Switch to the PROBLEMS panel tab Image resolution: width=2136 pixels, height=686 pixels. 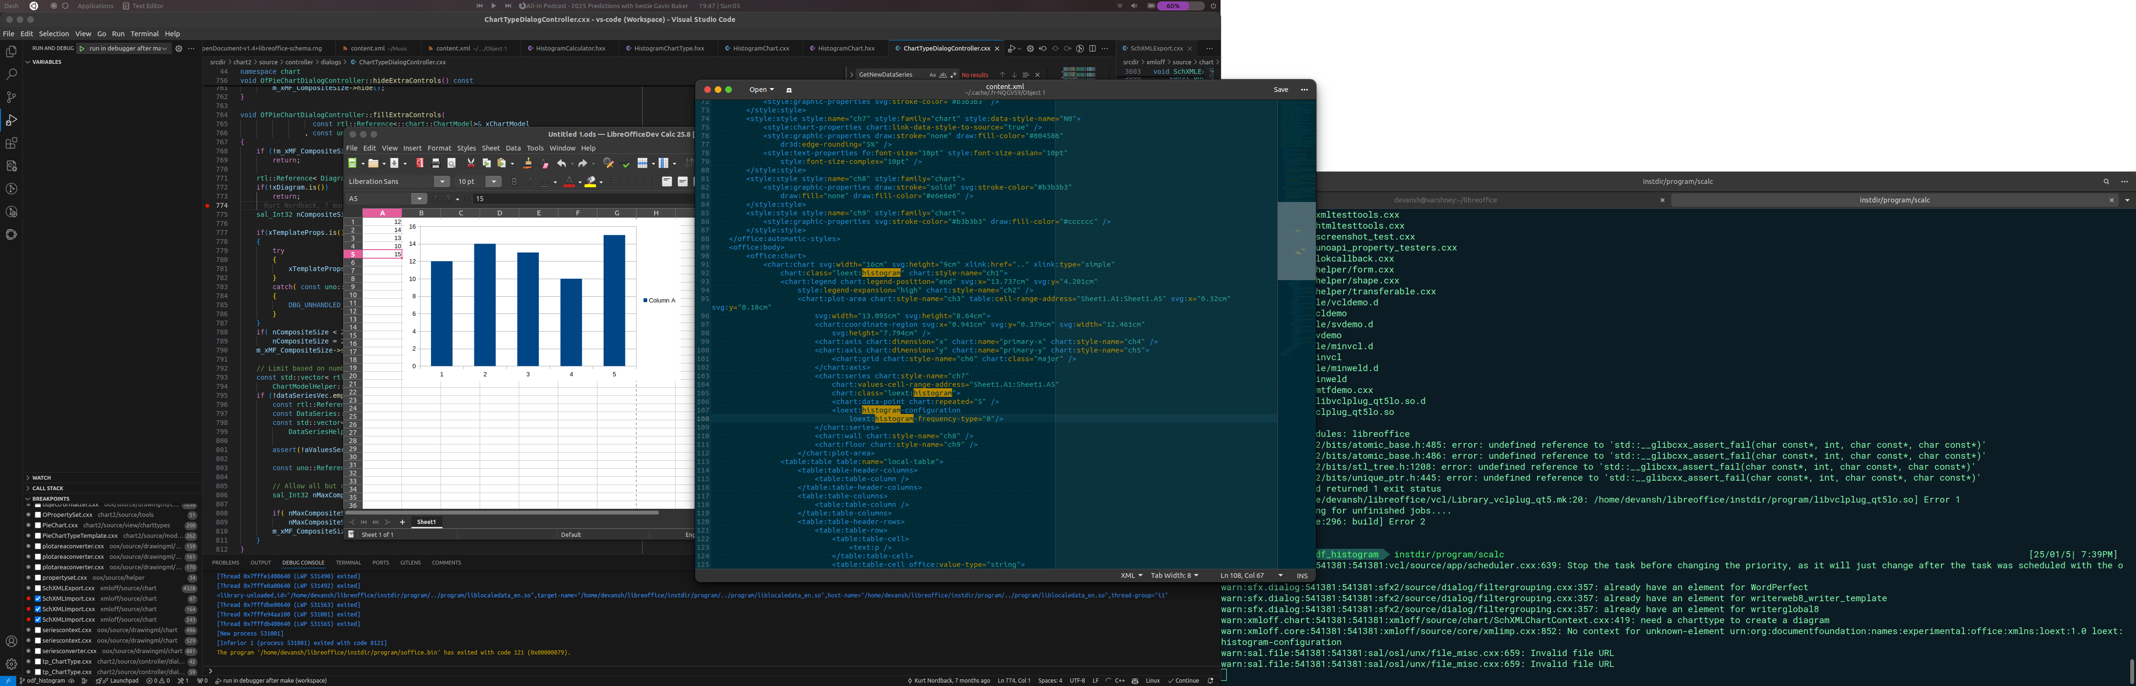[x=226, y=563]
